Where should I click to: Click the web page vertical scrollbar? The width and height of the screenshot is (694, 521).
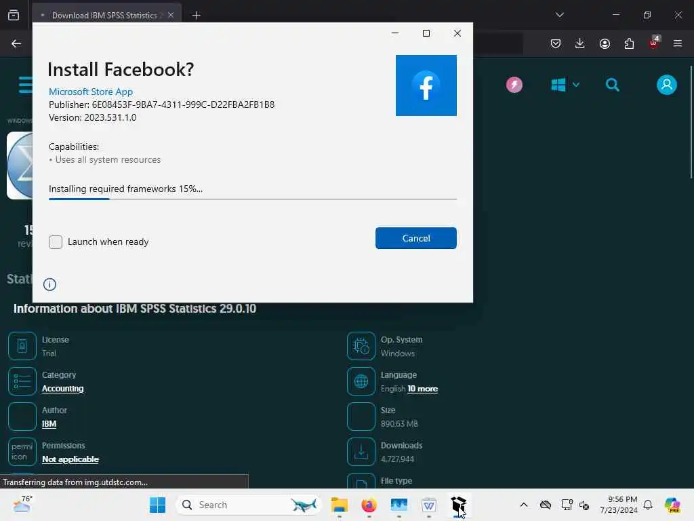click(691, 122)
